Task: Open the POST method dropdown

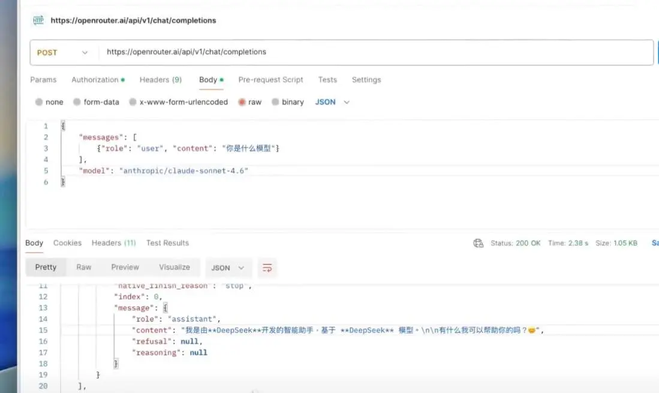Action: coord(62,53)
